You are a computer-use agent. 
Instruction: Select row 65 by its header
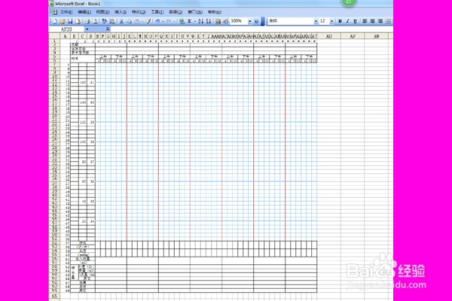54,296
